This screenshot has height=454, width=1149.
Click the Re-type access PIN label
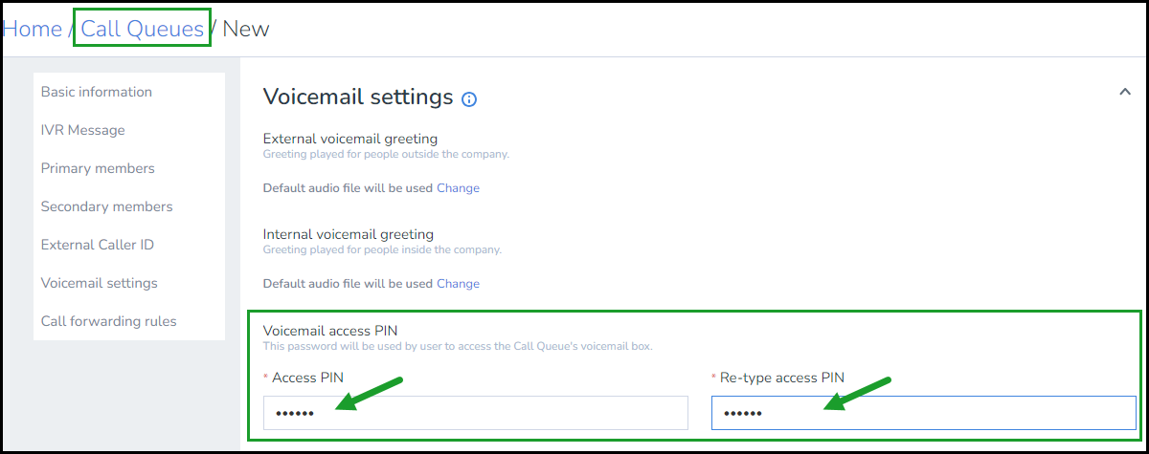point(782,378)
